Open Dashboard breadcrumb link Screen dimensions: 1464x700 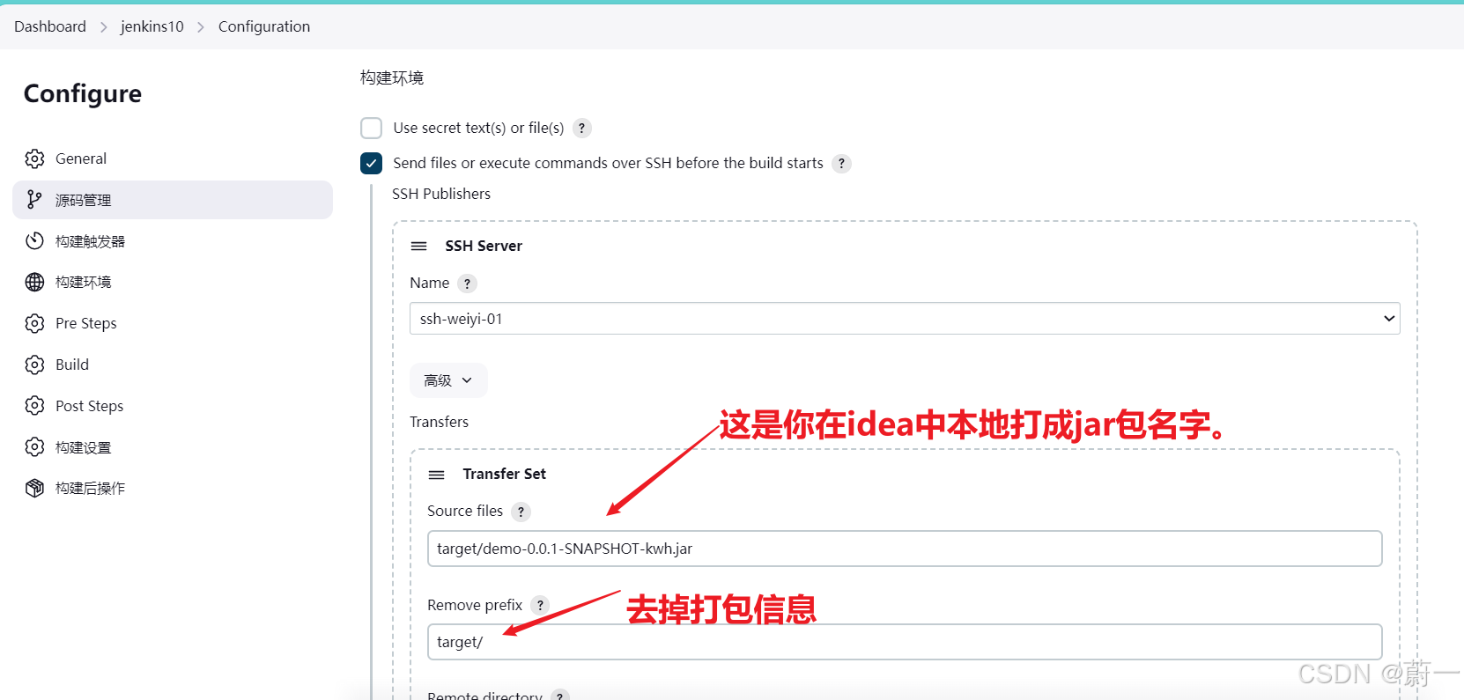pos(50,26)
